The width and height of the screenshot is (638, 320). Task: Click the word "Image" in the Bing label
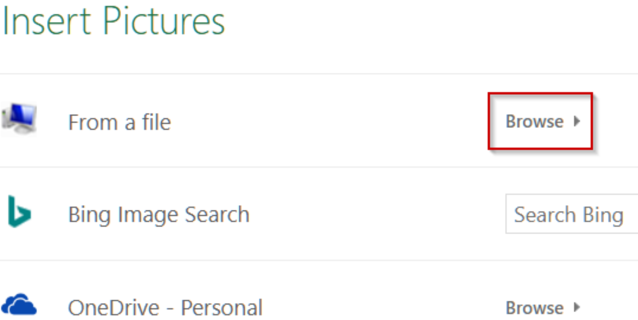tap(148, 214)
